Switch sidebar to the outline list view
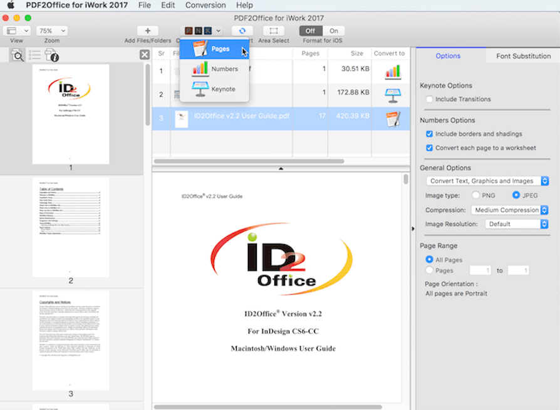 34,56
